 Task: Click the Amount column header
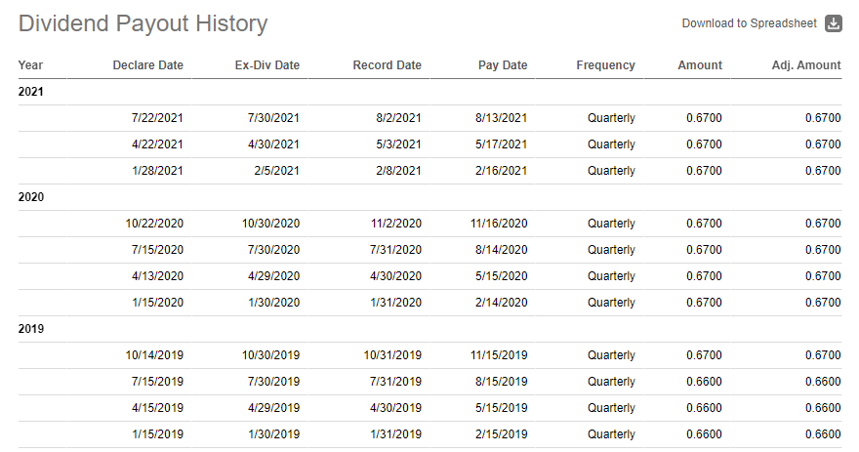tap(700, 65)
